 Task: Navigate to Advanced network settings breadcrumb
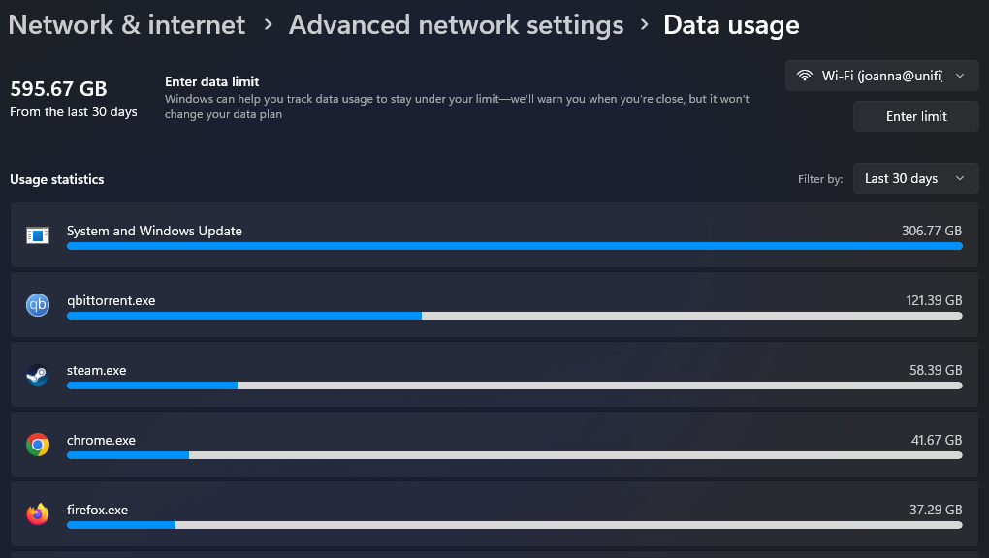(x=456, y=25)
